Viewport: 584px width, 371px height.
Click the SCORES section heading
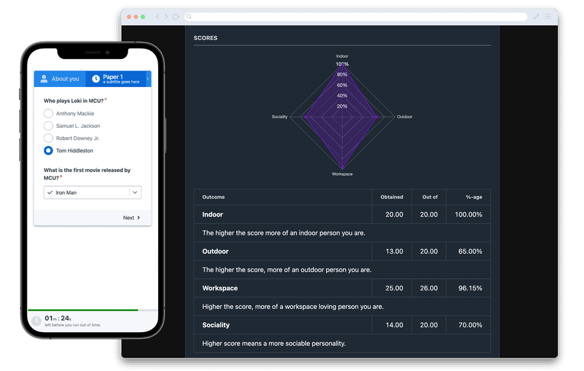pyautogui.click(x=206, y=38)
